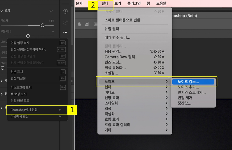Image resolution: width=232 pixels, height=150 pixels.
Task: Choose 반점 제거 filter
Action: (x=193, y=98)
